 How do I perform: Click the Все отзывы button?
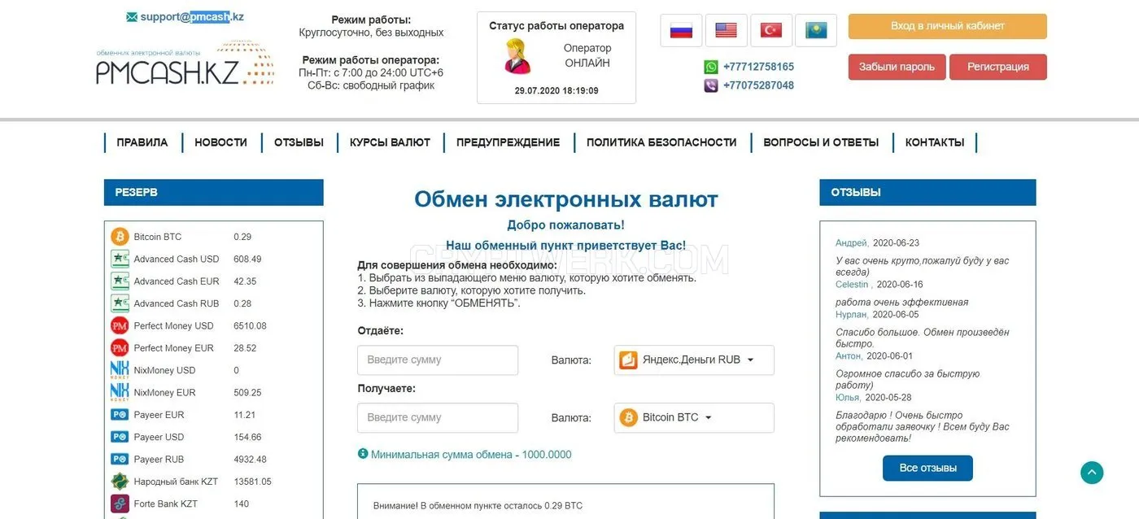pyautogui.click(x=927, y=468)
